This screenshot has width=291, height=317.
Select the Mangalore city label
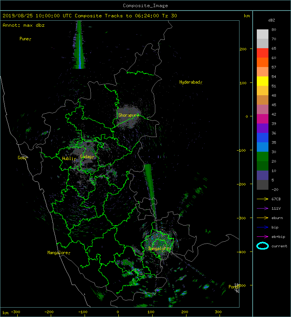click(59, 253)
